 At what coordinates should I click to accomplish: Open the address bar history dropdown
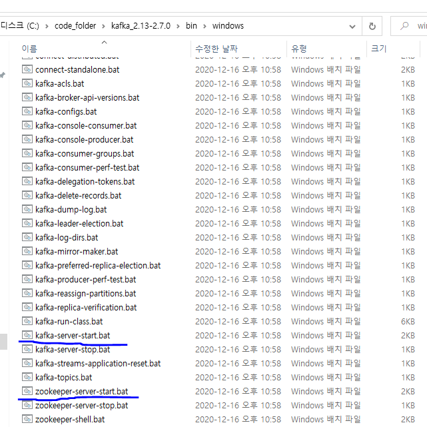click(352, 27)
